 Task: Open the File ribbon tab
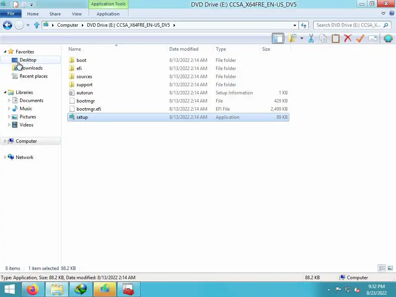click(x=10, y=14)
